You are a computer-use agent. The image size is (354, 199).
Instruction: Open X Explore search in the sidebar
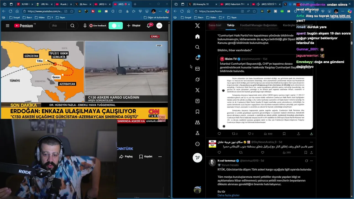[x=197, y=47]
